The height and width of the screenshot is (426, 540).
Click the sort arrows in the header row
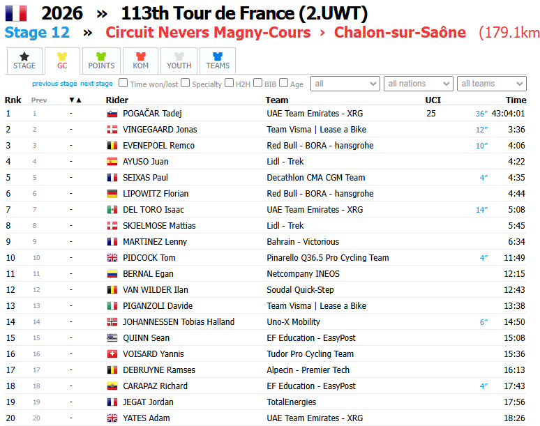[x=75, y=100]
